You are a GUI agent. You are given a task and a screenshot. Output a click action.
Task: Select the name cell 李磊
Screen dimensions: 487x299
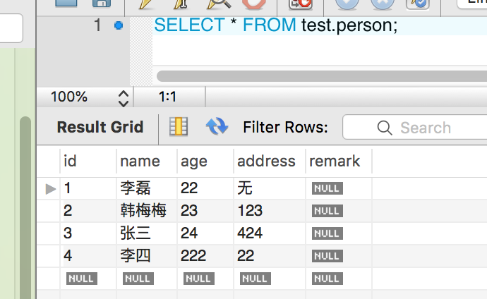pos(147,188)
